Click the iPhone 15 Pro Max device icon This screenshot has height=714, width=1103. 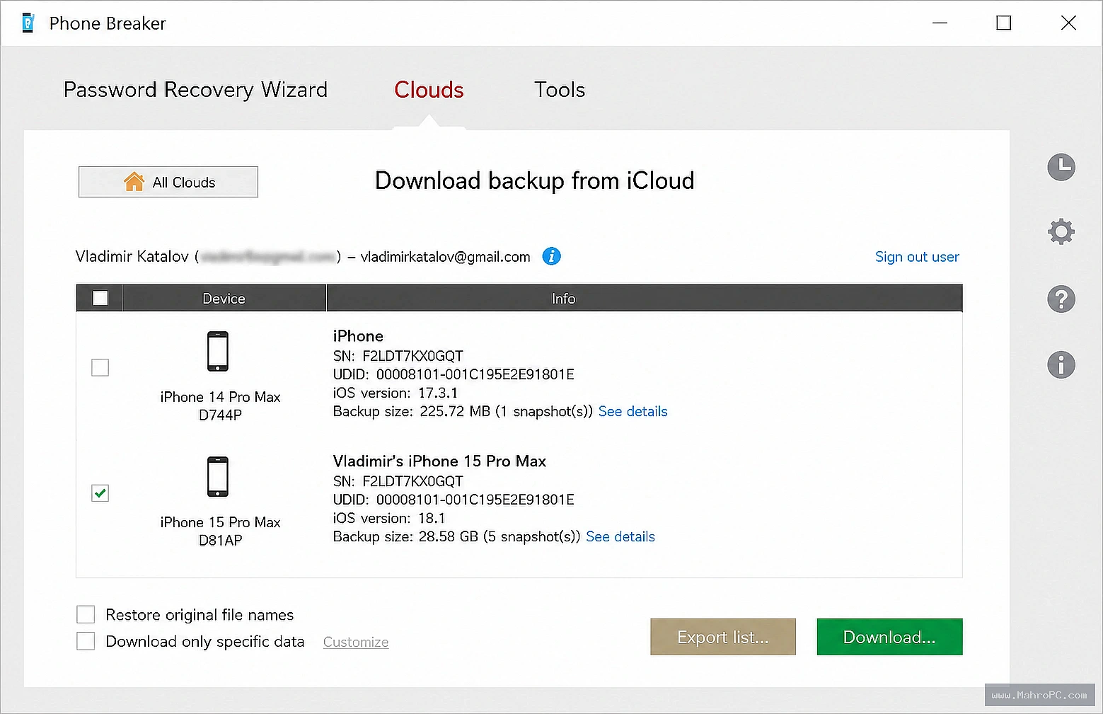point(218,476)
